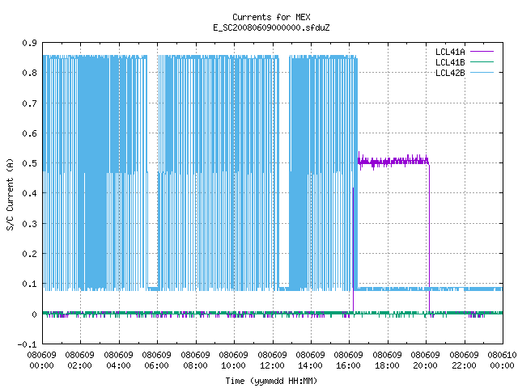Click the y-axis value 0.7
The image size is (518, 388).
[x=30, y=103]
